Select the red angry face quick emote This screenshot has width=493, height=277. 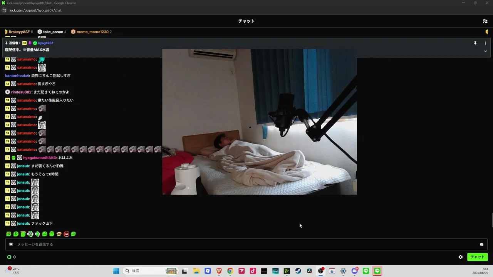[66, 234]
